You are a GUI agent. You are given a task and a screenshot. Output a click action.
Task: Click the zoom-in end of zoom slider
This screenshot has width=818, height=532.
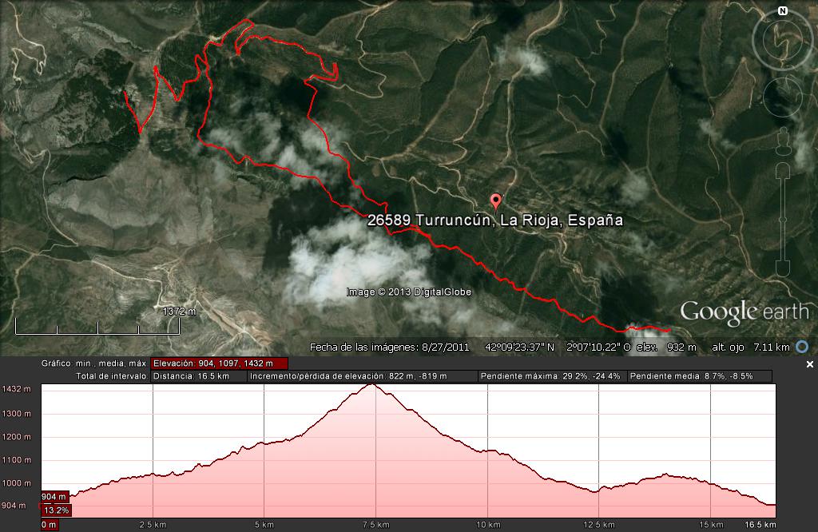click(x=783, y=172)
